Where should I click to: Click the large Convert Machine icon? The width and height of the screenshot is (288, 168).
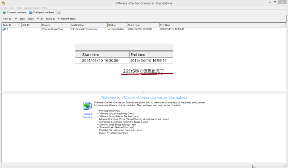click(x=87, y=106)
